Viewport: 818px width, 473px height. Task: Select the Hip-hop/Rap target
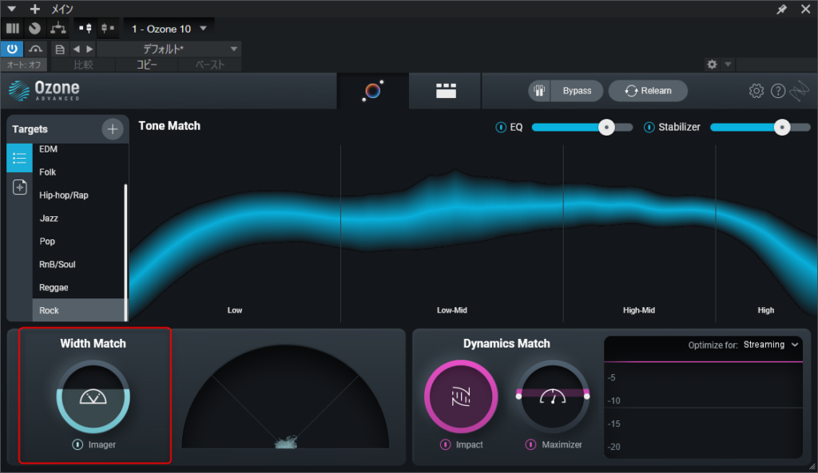[x=79, y=195]
